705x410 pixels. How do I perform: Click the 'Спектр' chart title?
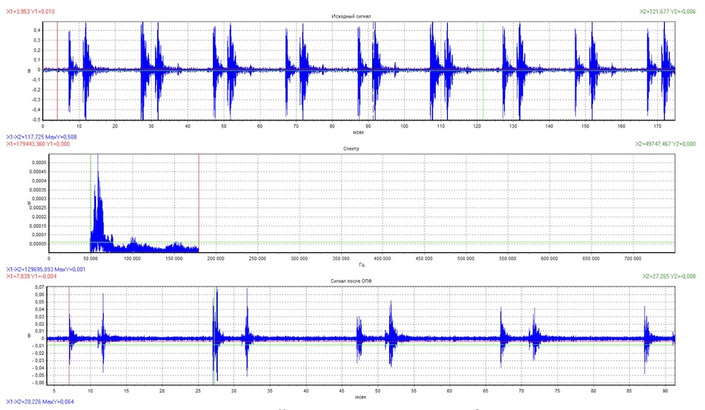tap(351, 149)
